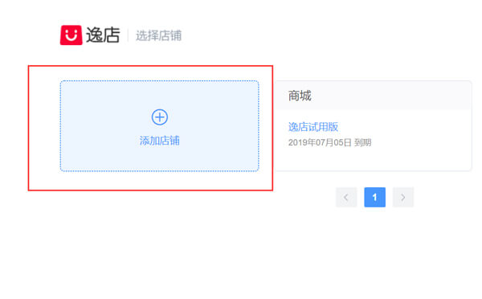Go to previous page using left chevron
This screenshot has height=299, width=482.
pos(346,197)
